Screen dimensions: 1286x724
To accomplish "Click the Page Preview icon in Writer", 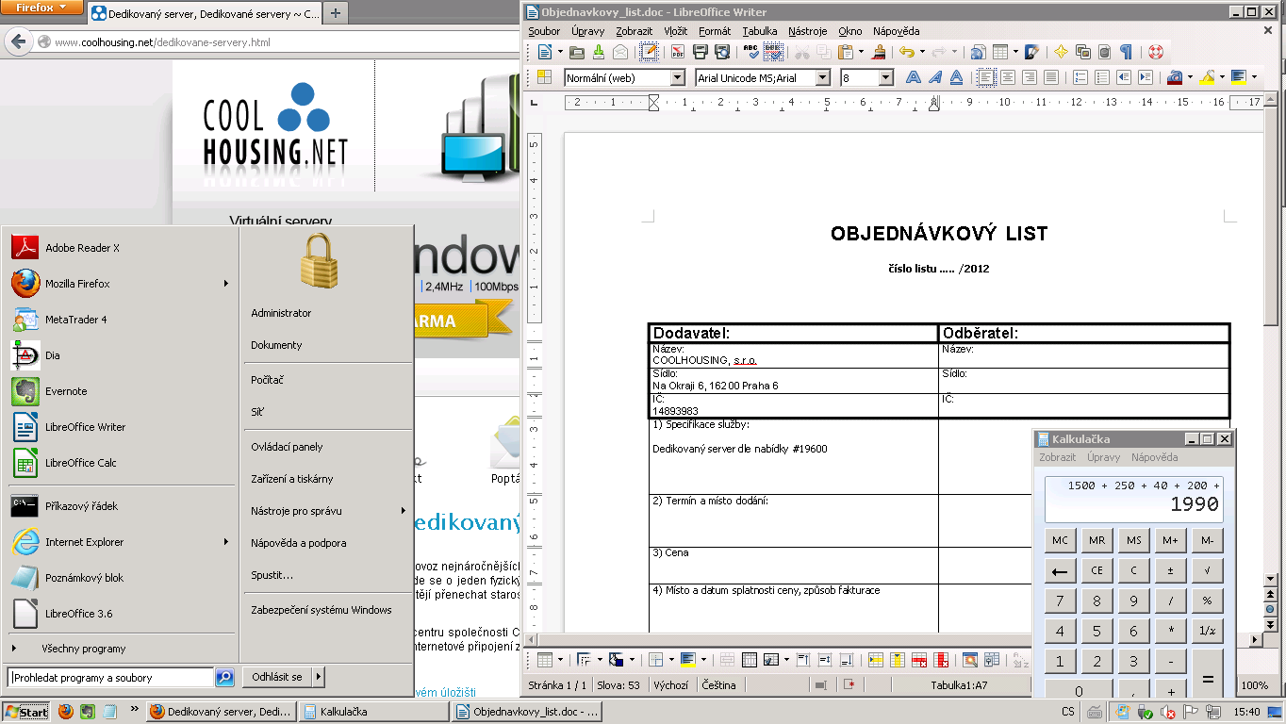I will 721,52.
